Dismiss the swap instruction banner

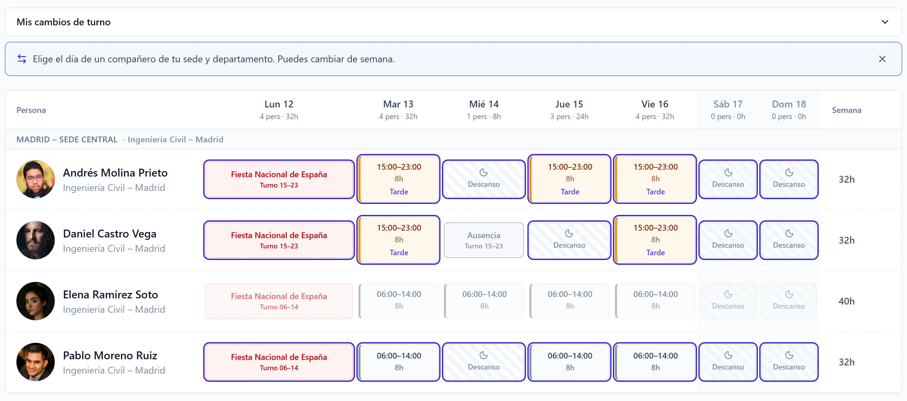882,59
